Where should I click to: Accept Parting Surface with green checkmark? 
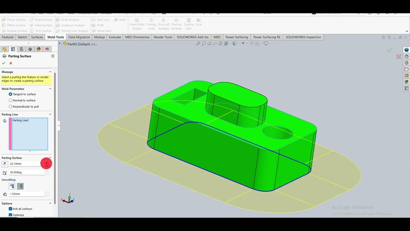pyautogui.click(x=4, y=63)
